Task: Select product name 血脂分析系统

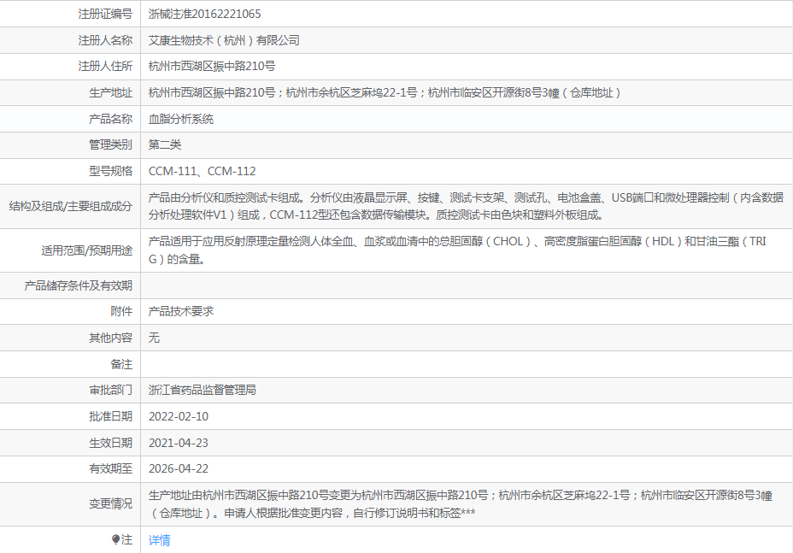Action: [x=181, y=119]
